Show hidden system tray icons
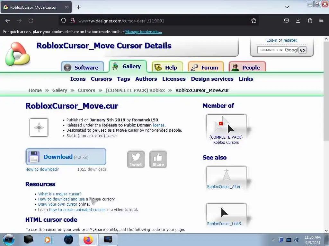 click(273, 240)
